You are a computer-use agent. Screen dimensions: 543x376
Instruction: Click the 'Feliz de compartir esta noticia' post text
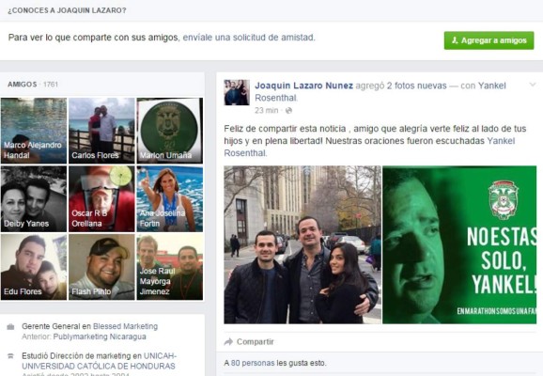(375, 141)
